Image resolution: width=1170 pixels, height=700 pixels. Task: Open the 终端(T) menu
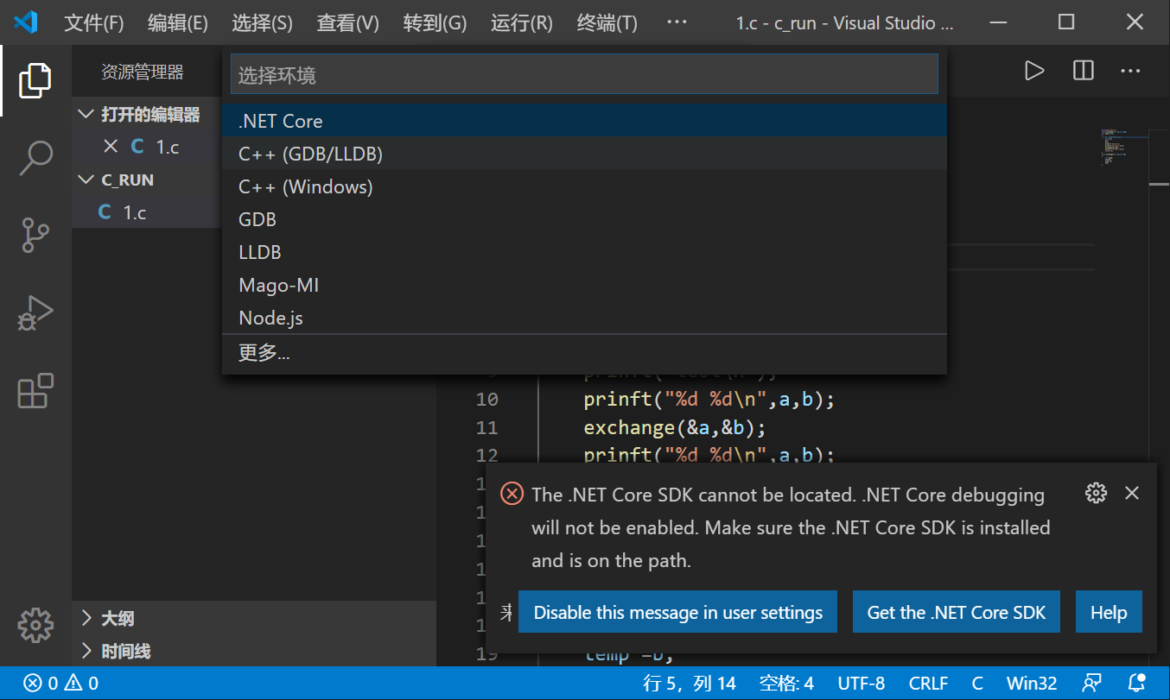pyautogui.click(x=607, y=23)
